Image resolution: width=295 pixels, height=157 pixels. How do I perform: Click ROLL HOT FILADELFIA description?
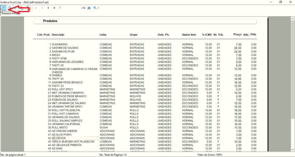(x=66, y=110)
